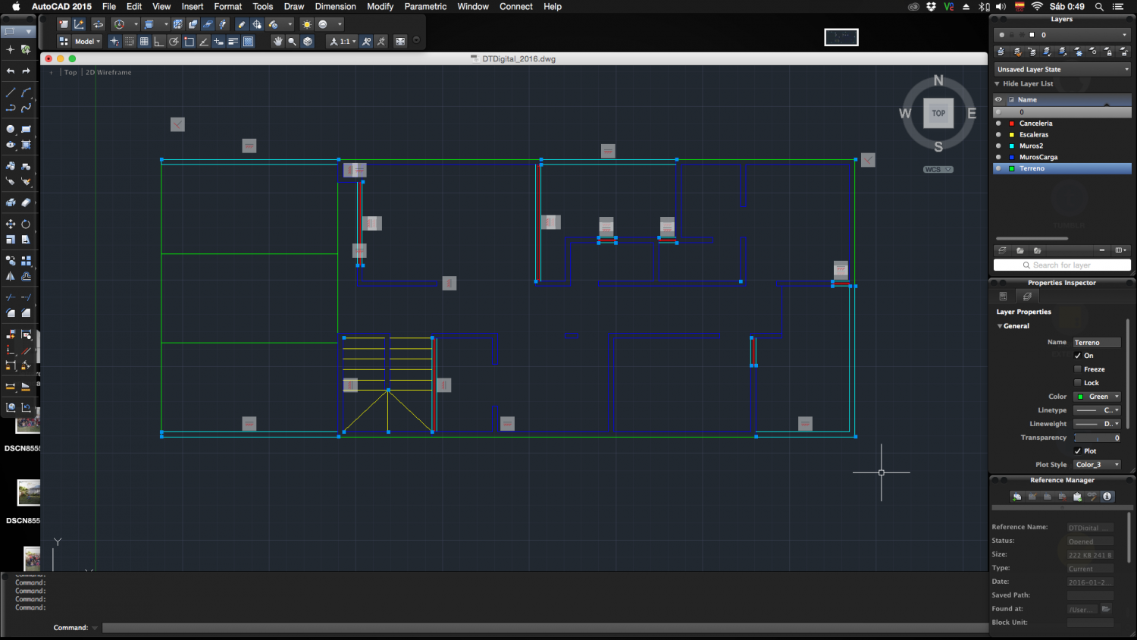The image size is (1137, 640).
Task: Disable the Plot checkbox for Terreno
Action: coord(1079,450)
